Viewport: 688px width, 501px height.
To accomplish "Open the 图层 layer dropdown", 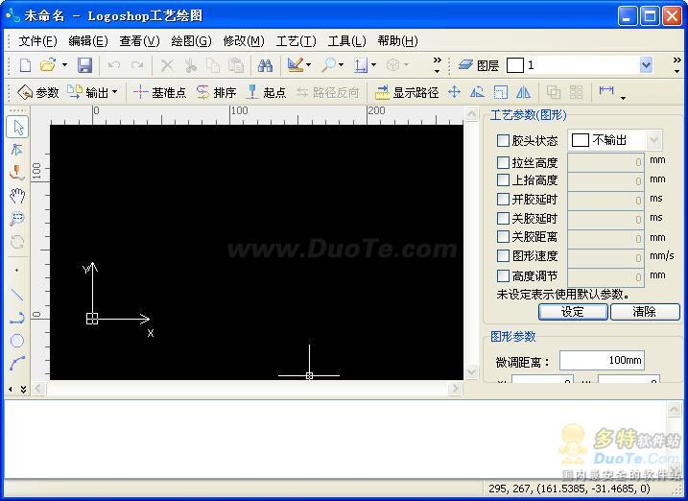I will (x=646, y=65).
